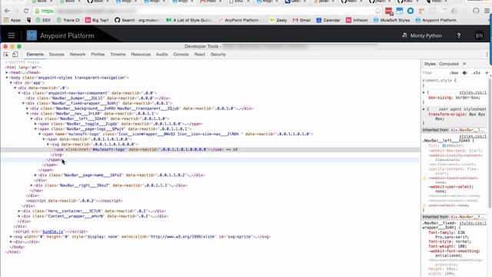
Task: Collapse the body anypoint-styles element
Action: coord(7,78)
